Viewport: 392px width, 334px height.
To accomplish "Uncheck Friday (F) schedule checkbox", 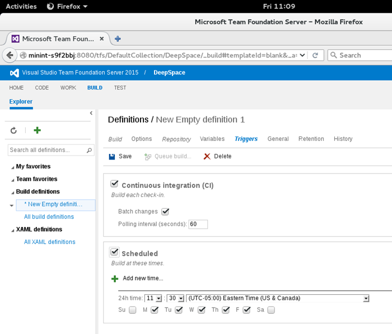I will (x=246, y=310).
